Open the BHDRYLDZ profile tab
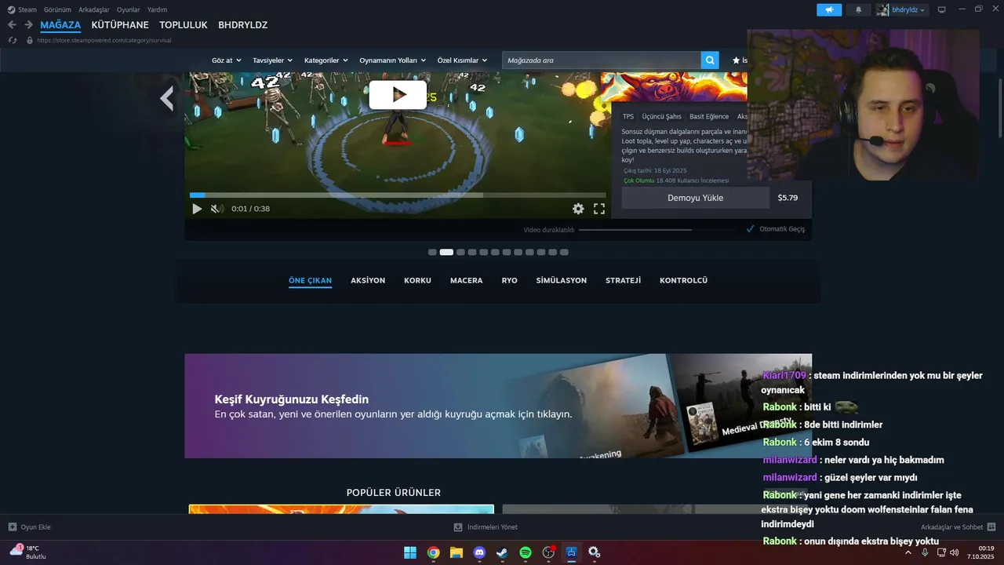The width and height of the screenshot is (1004, 565). coord(243,25)
